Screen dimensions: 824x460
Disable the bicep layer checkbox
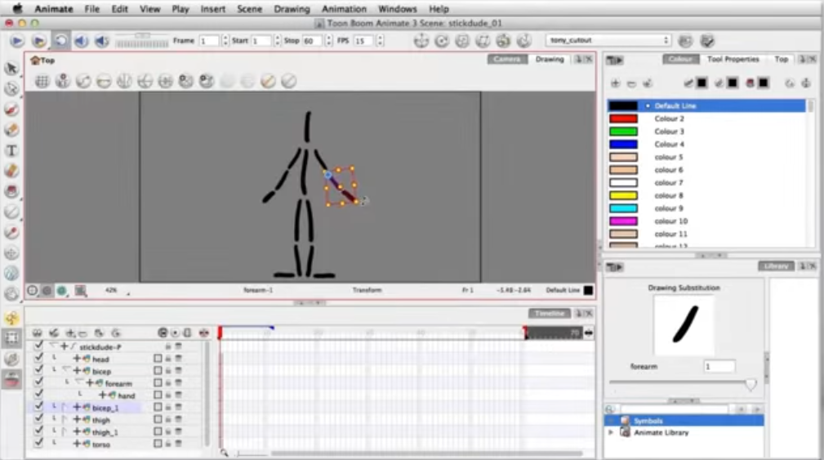(38, 370)
